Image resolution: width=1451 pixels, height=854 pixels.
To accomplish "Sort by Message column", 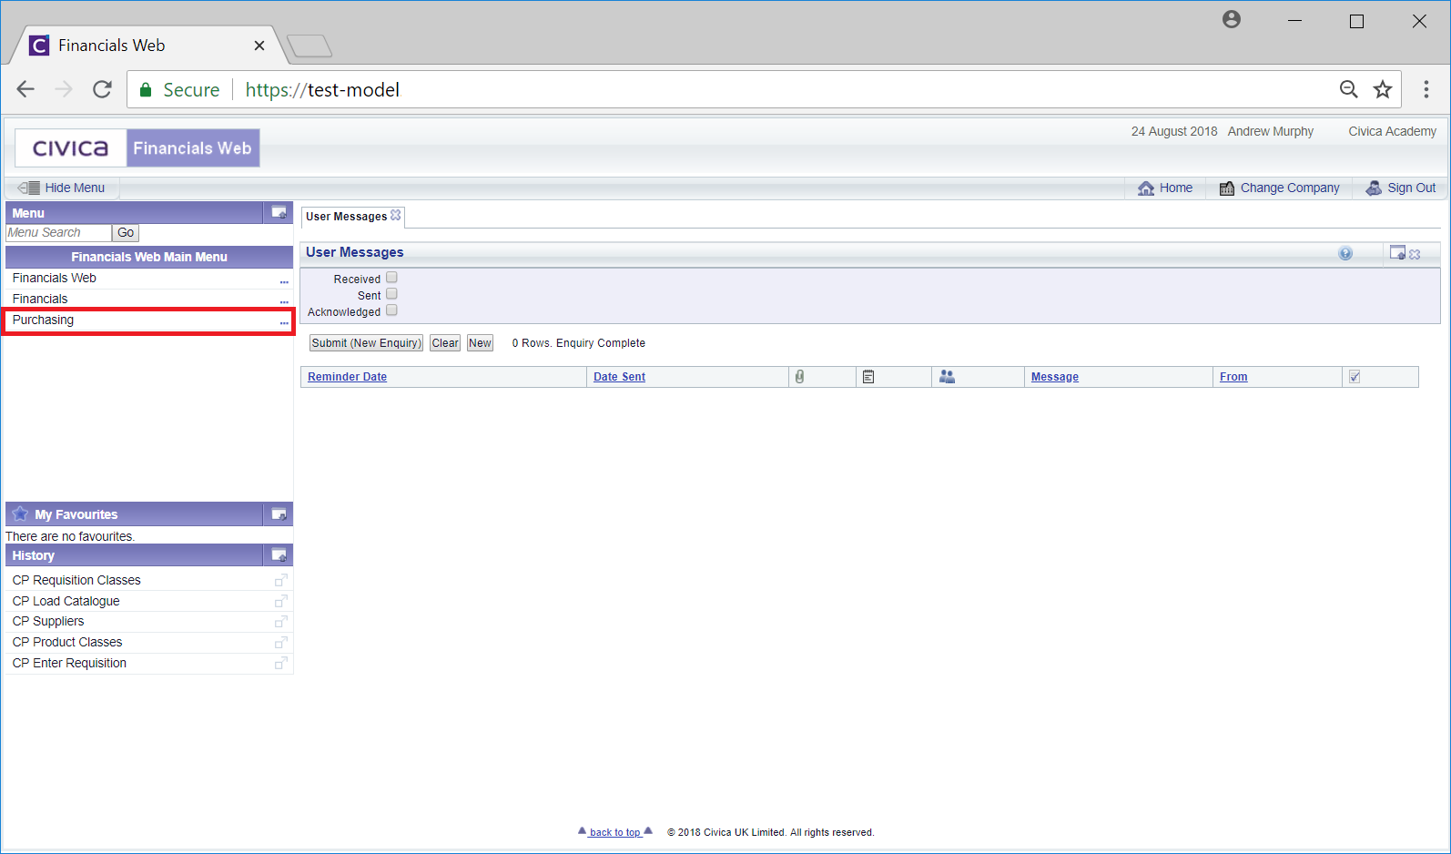I will point(1054,377).
